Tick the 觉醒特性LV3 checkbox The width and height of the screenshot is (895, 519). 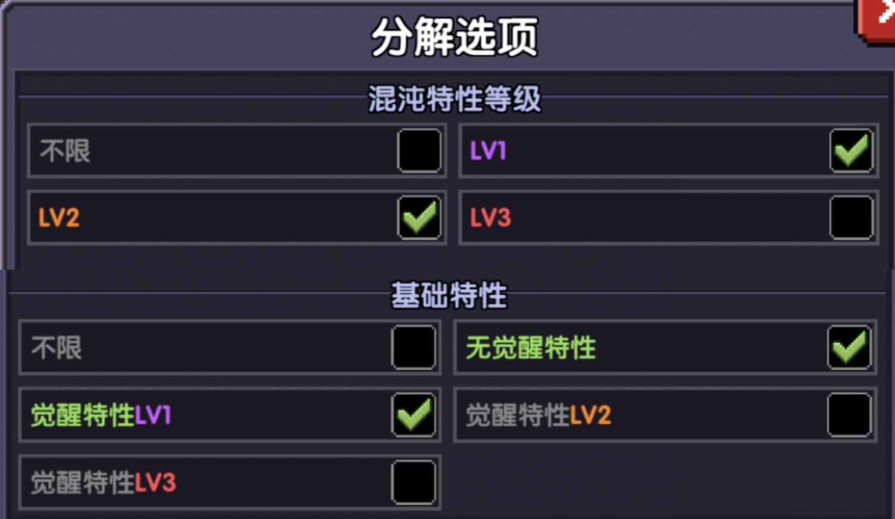[413, 482]
